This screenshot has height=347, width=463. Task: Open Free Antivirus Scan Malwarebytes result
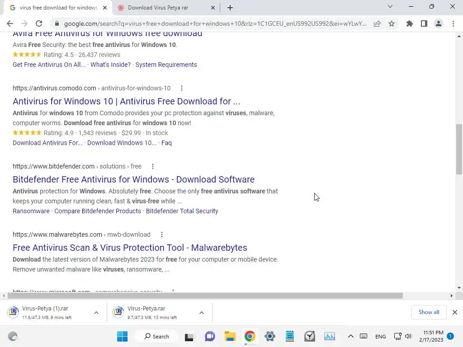(130, 248)
